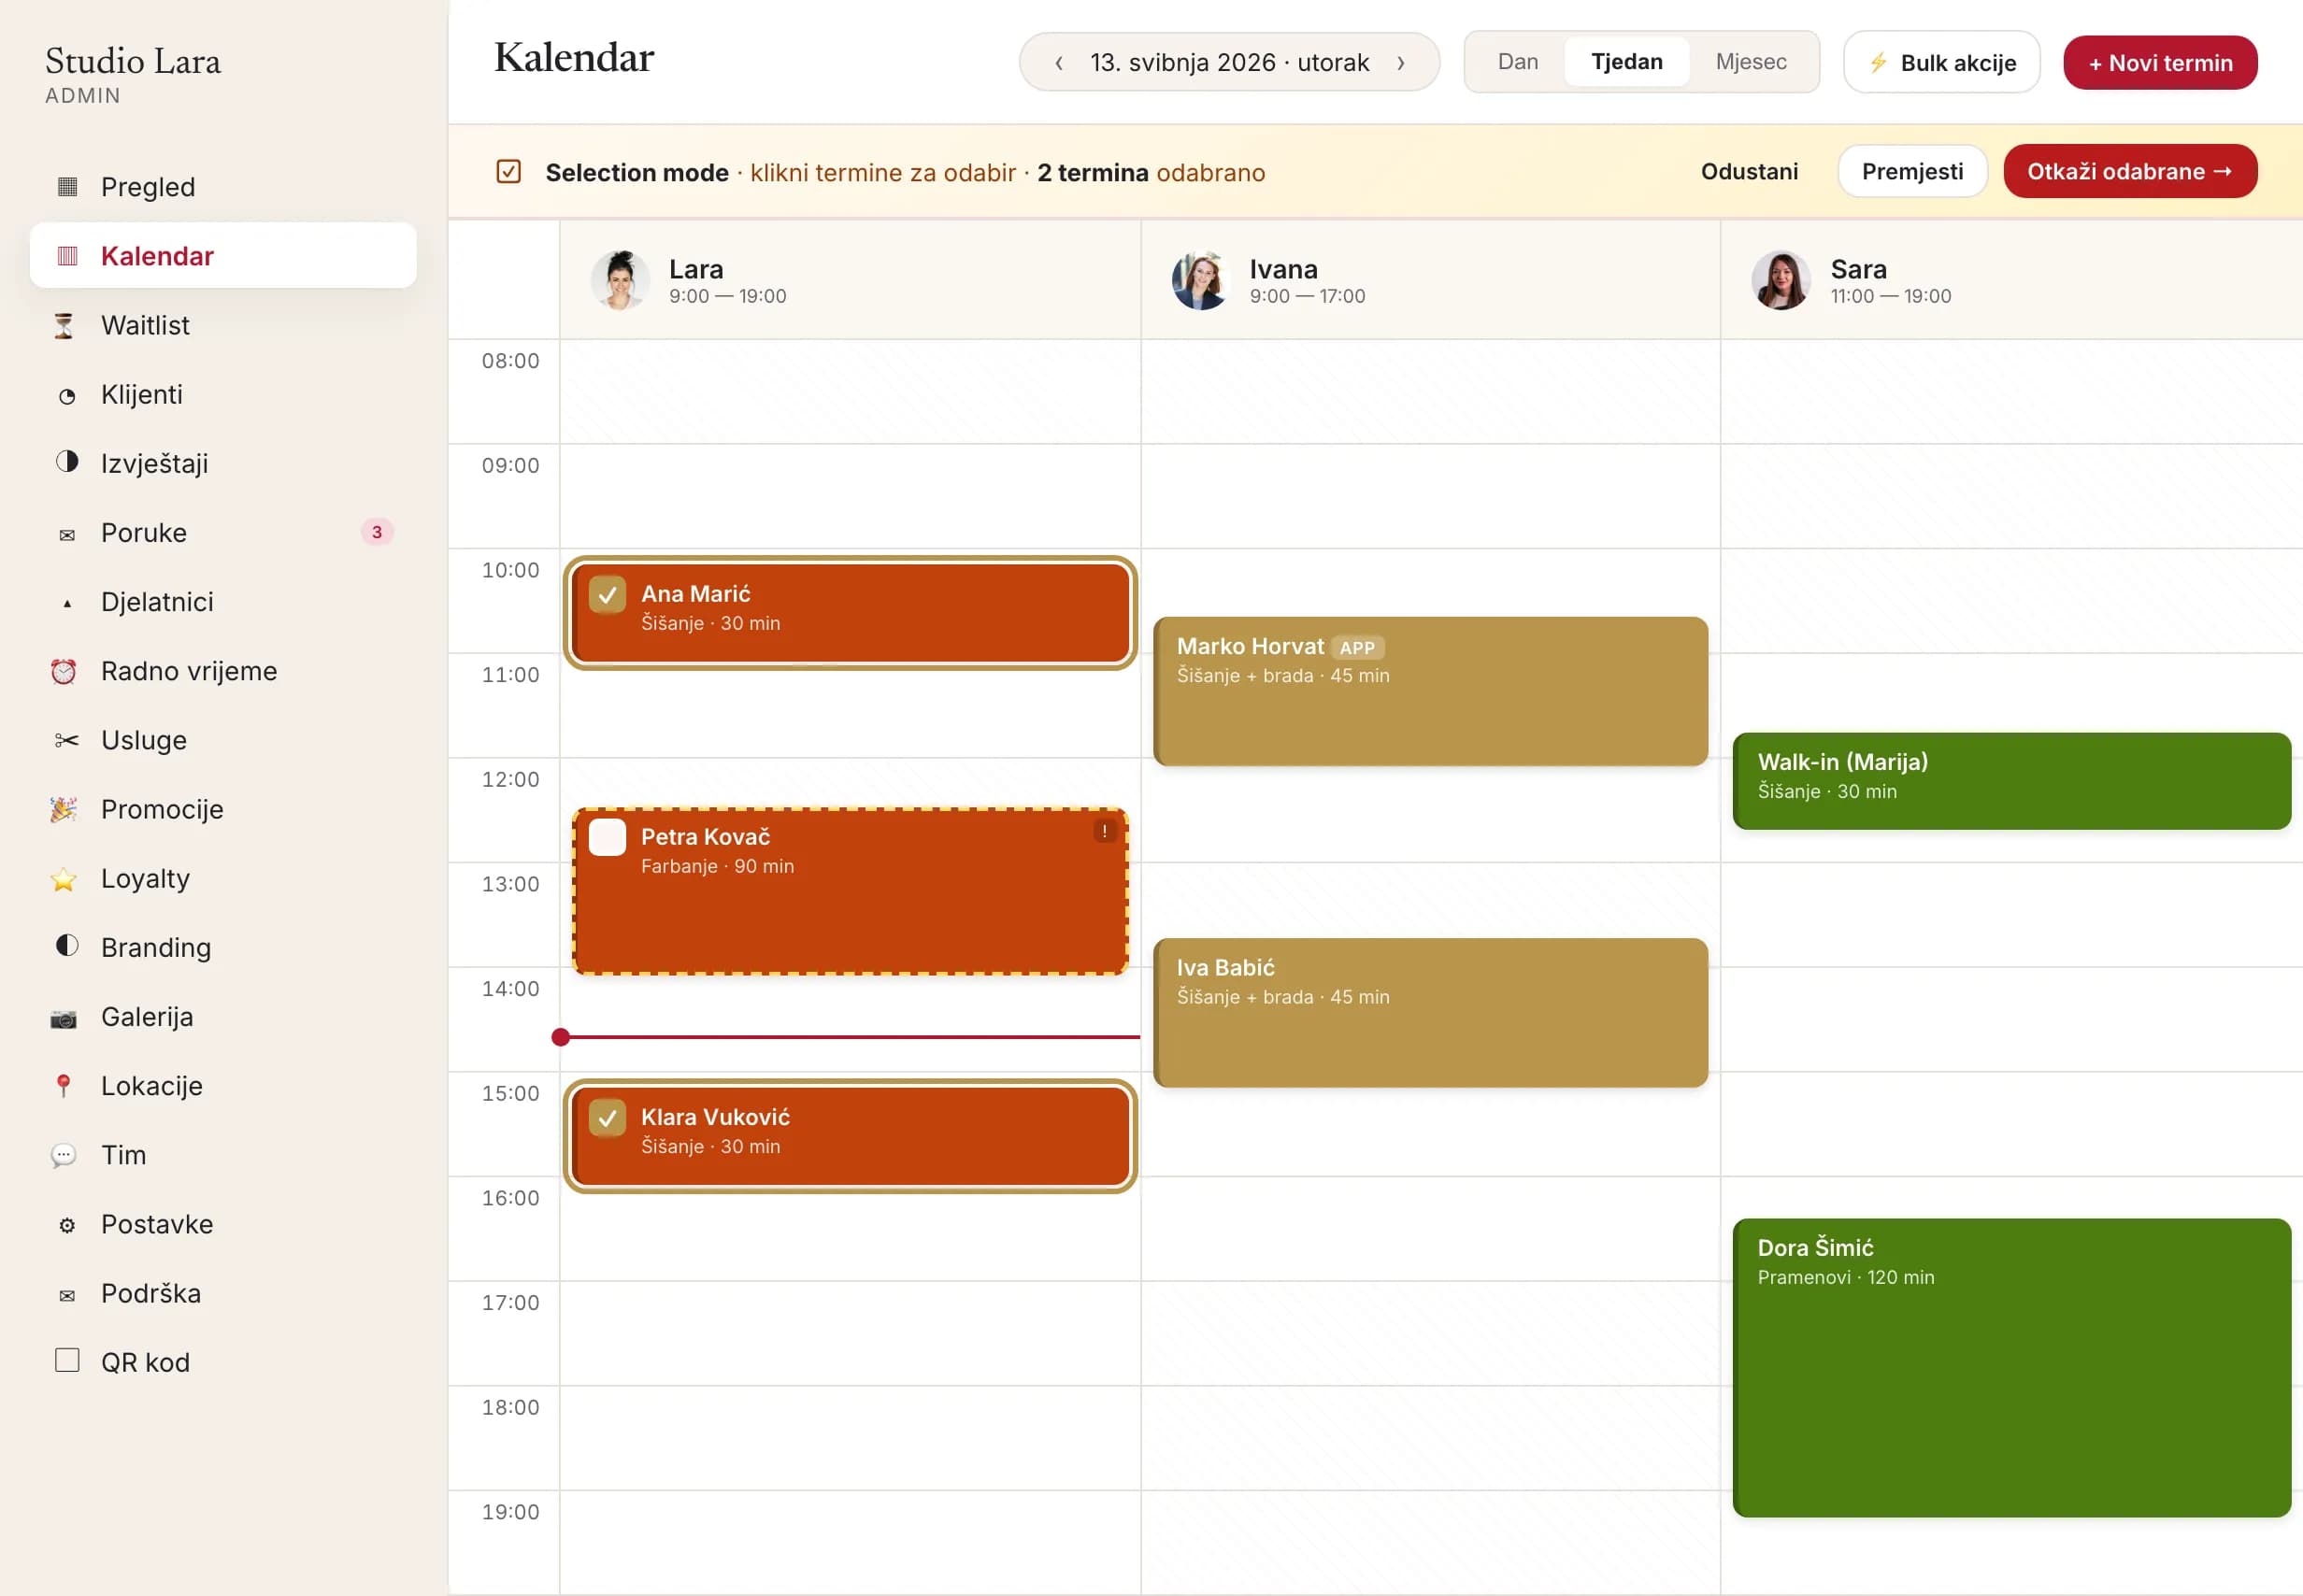Uncheck Klara Vuković appointment checkbox
The width and height of the screenshot is (2303, 1596).
click(x=607, y=1118)
